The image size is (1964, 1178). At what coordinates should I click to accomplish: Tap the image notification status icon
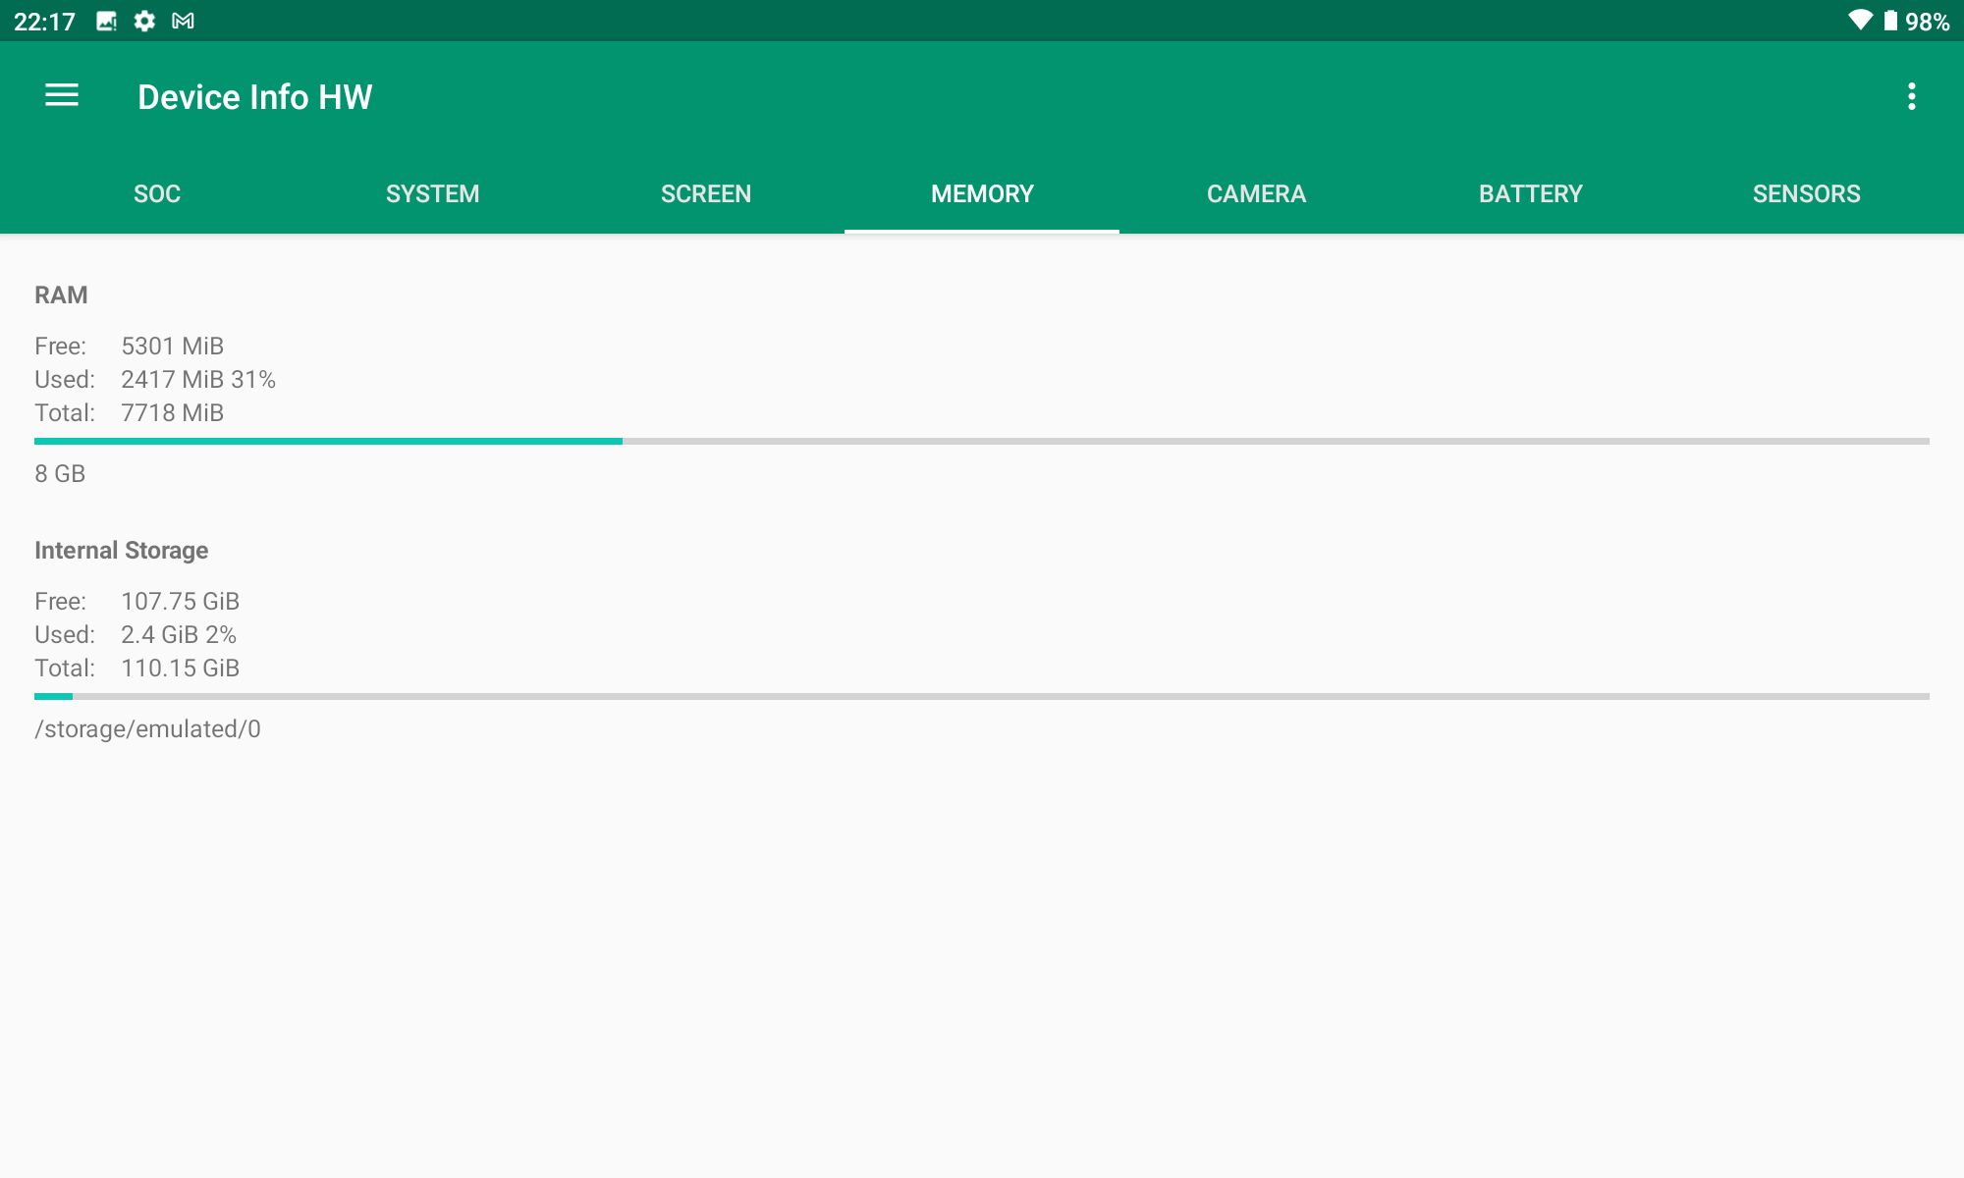(x=106, y=21)
